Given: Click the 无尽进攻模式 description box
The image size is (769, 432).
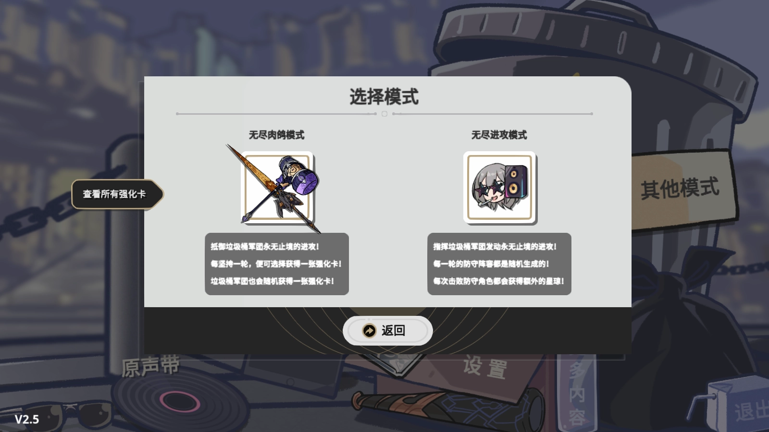Looking at the screenshot, I should pos(499,264).
